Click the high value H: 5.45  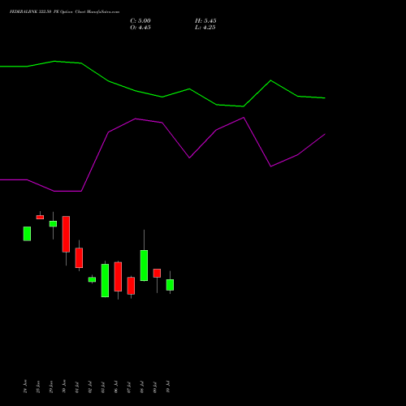tap(205, 21)
